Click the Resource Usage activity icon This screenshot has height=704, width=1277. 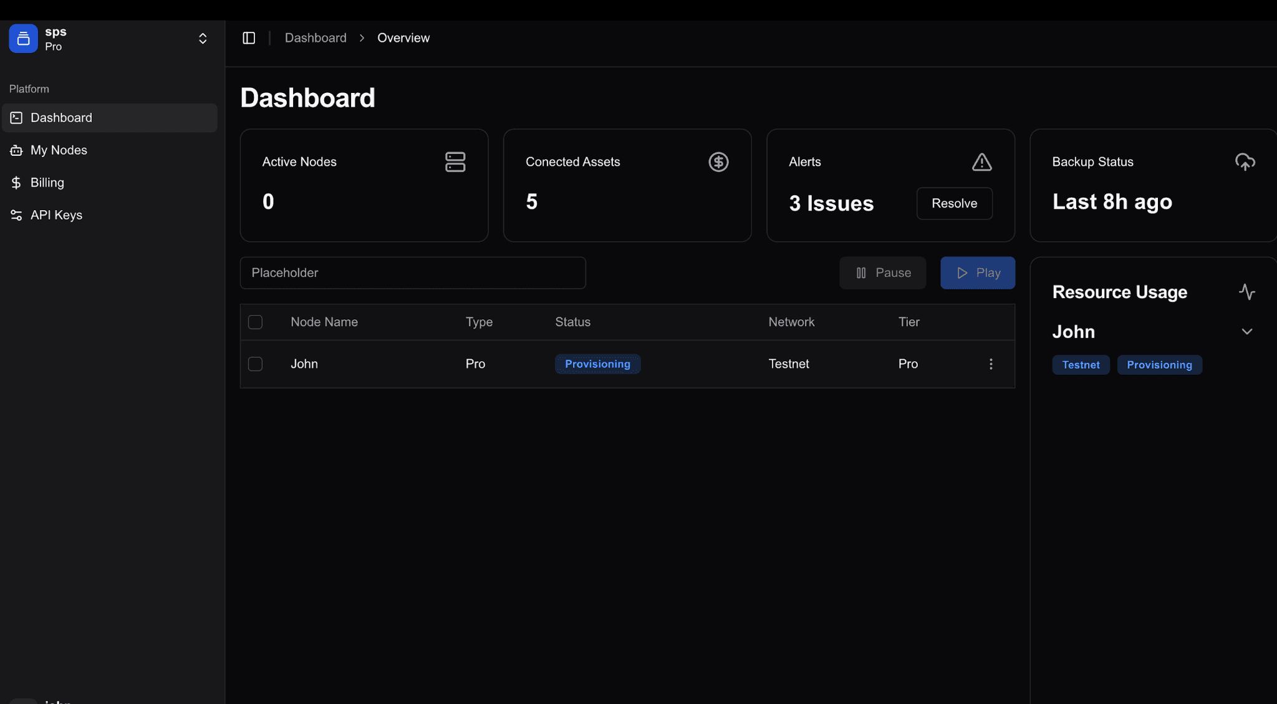pyautogui.click(x=1246, y=292)
